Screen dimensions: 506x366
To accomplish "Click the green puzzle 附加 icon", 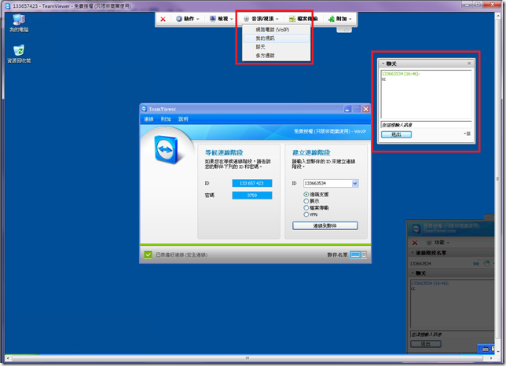I will point(331,19).
